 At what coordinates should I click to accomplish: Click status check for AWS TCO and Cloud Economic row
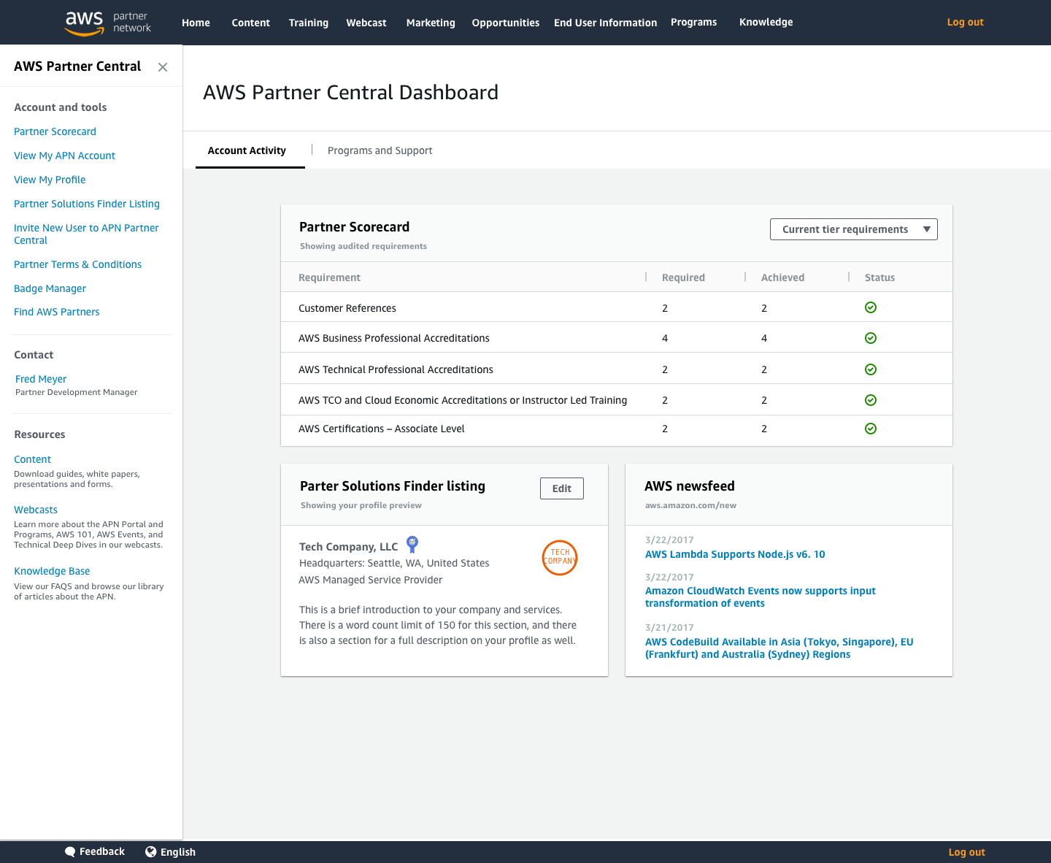pyautogui.click(x=871, y=400)
